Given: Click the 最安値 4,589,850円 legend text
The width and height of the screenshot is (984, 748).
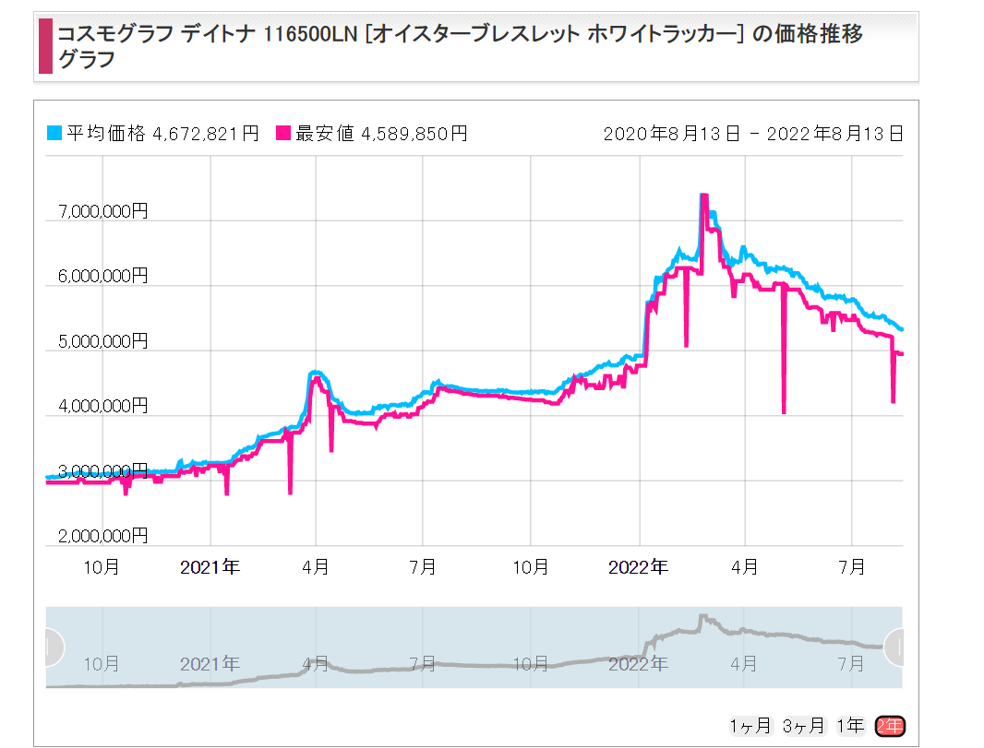Looking at the screenshot, I should click(x=381, y=133).
